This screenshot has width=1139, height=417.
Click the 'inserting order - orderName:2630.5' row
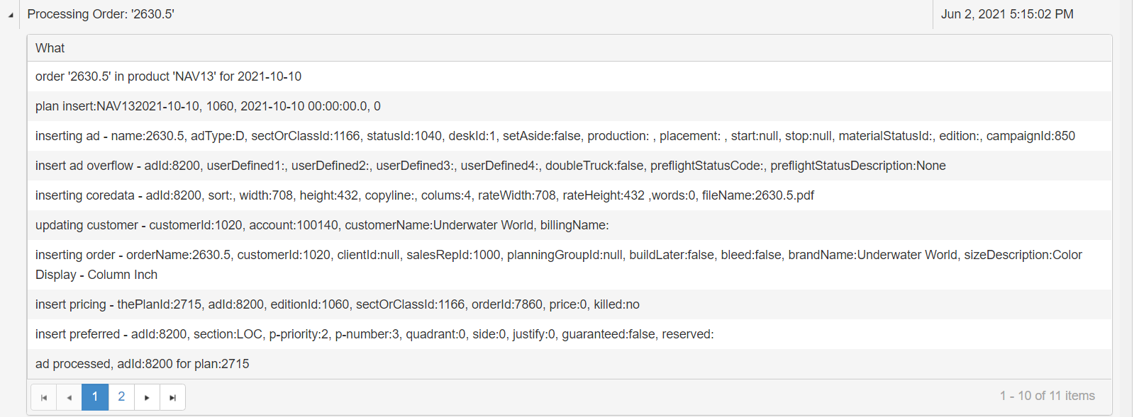pos(558,264)
